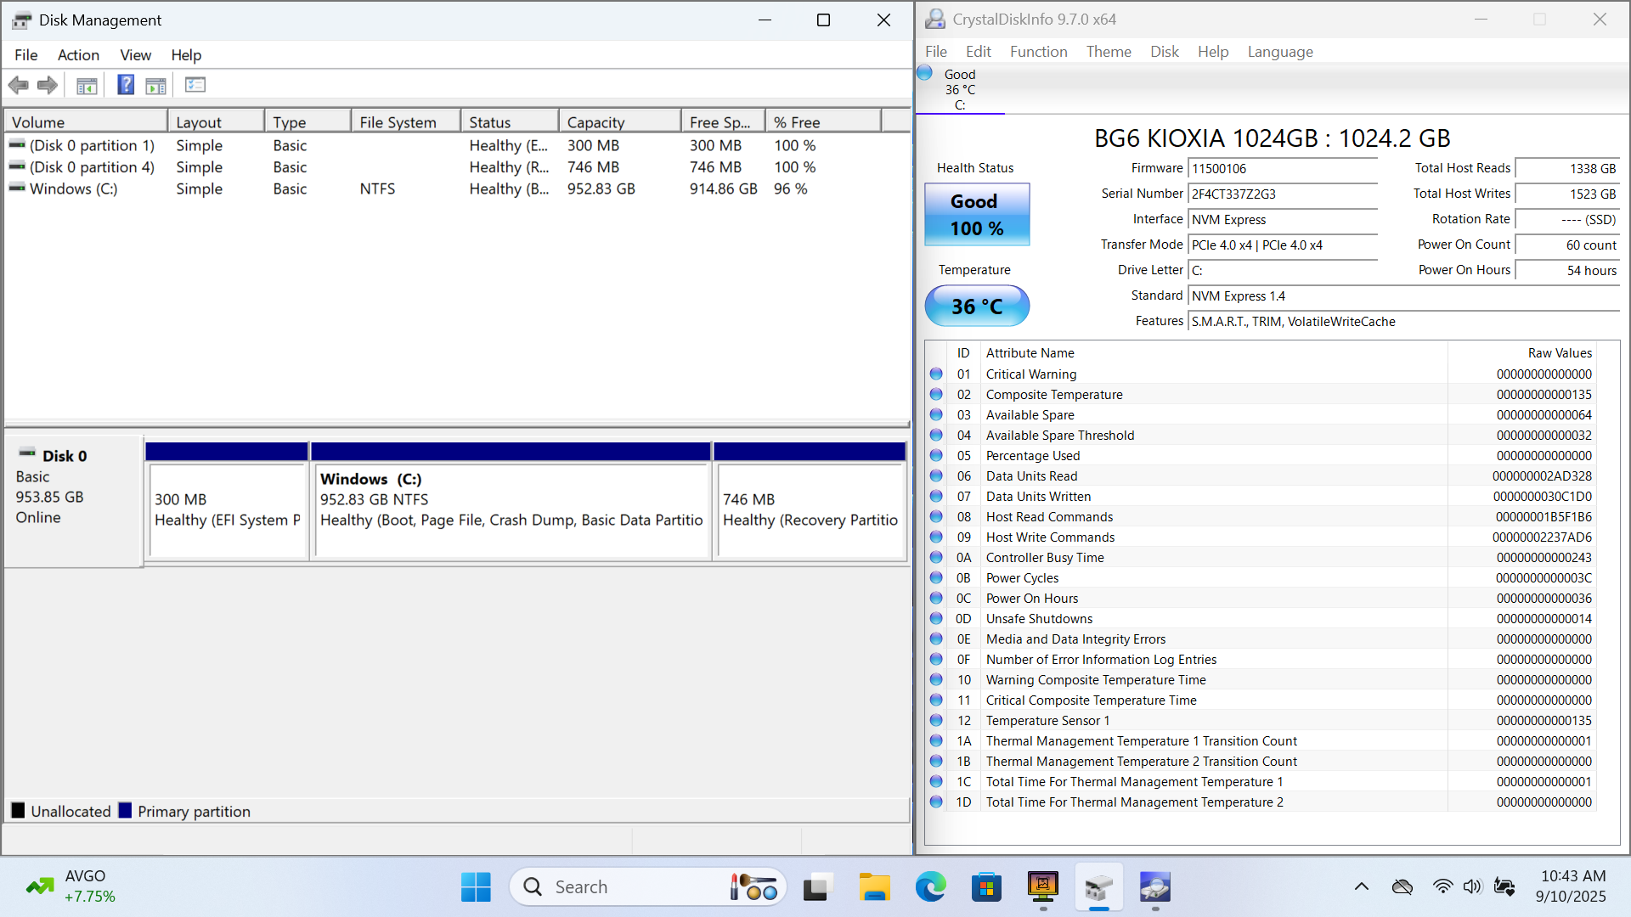Open the Disk menu in CrystalDiskInfo
1631x917 pixels.
point(1164,52)
